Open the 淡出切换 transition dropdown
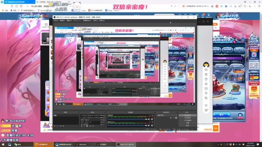262x147 pixels. click(x=167, y=115)
